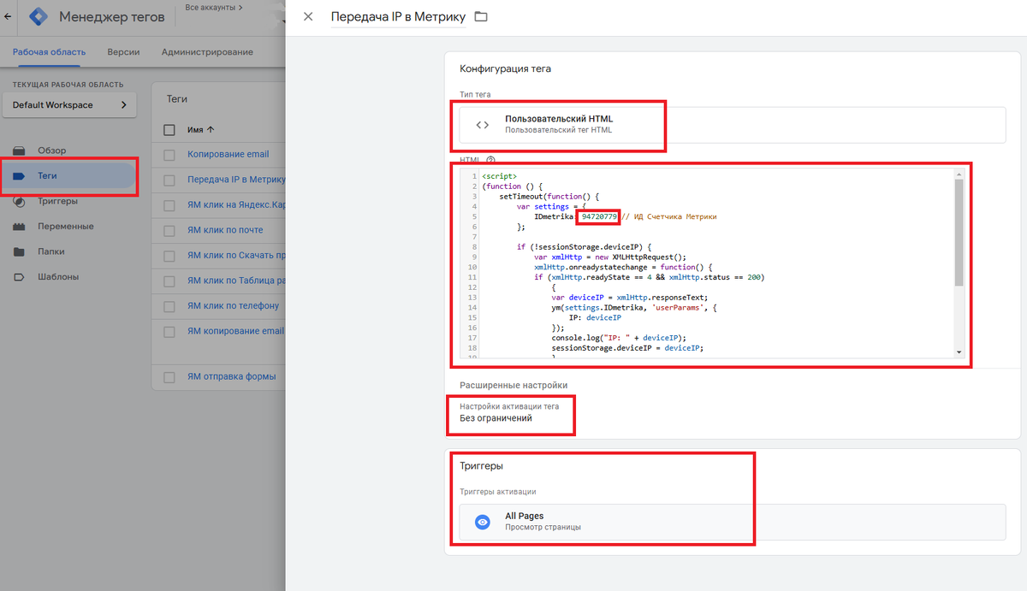The image size is (1027, 591).
Task: Click the Триггеры icon in sidebar
Action: [19, 201]
